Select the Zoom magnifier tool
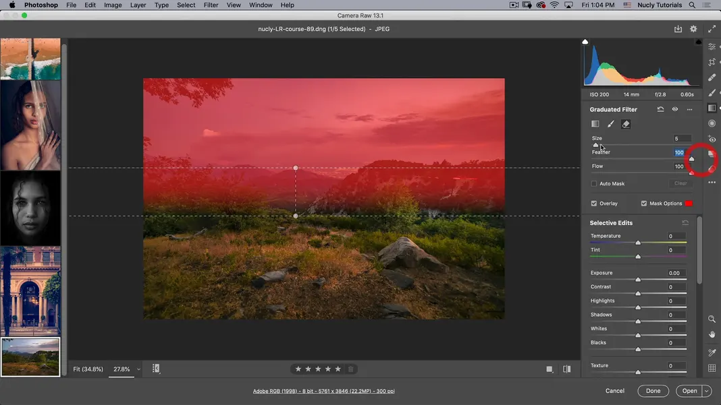721x405 pixels. pyautogui.click(x=712, y=319)
